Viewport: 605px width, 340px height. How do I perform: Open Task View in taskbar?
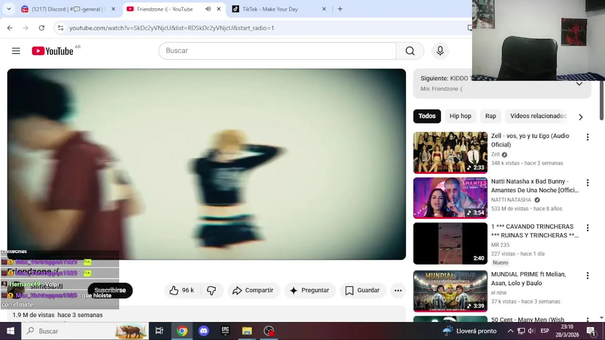click(159, 331)
